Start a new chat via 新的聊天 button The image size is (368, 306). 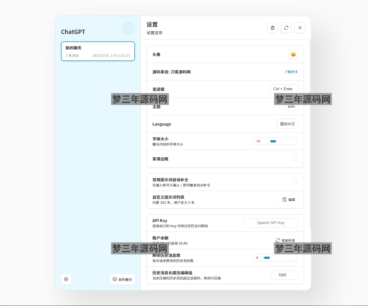(122, 279)
